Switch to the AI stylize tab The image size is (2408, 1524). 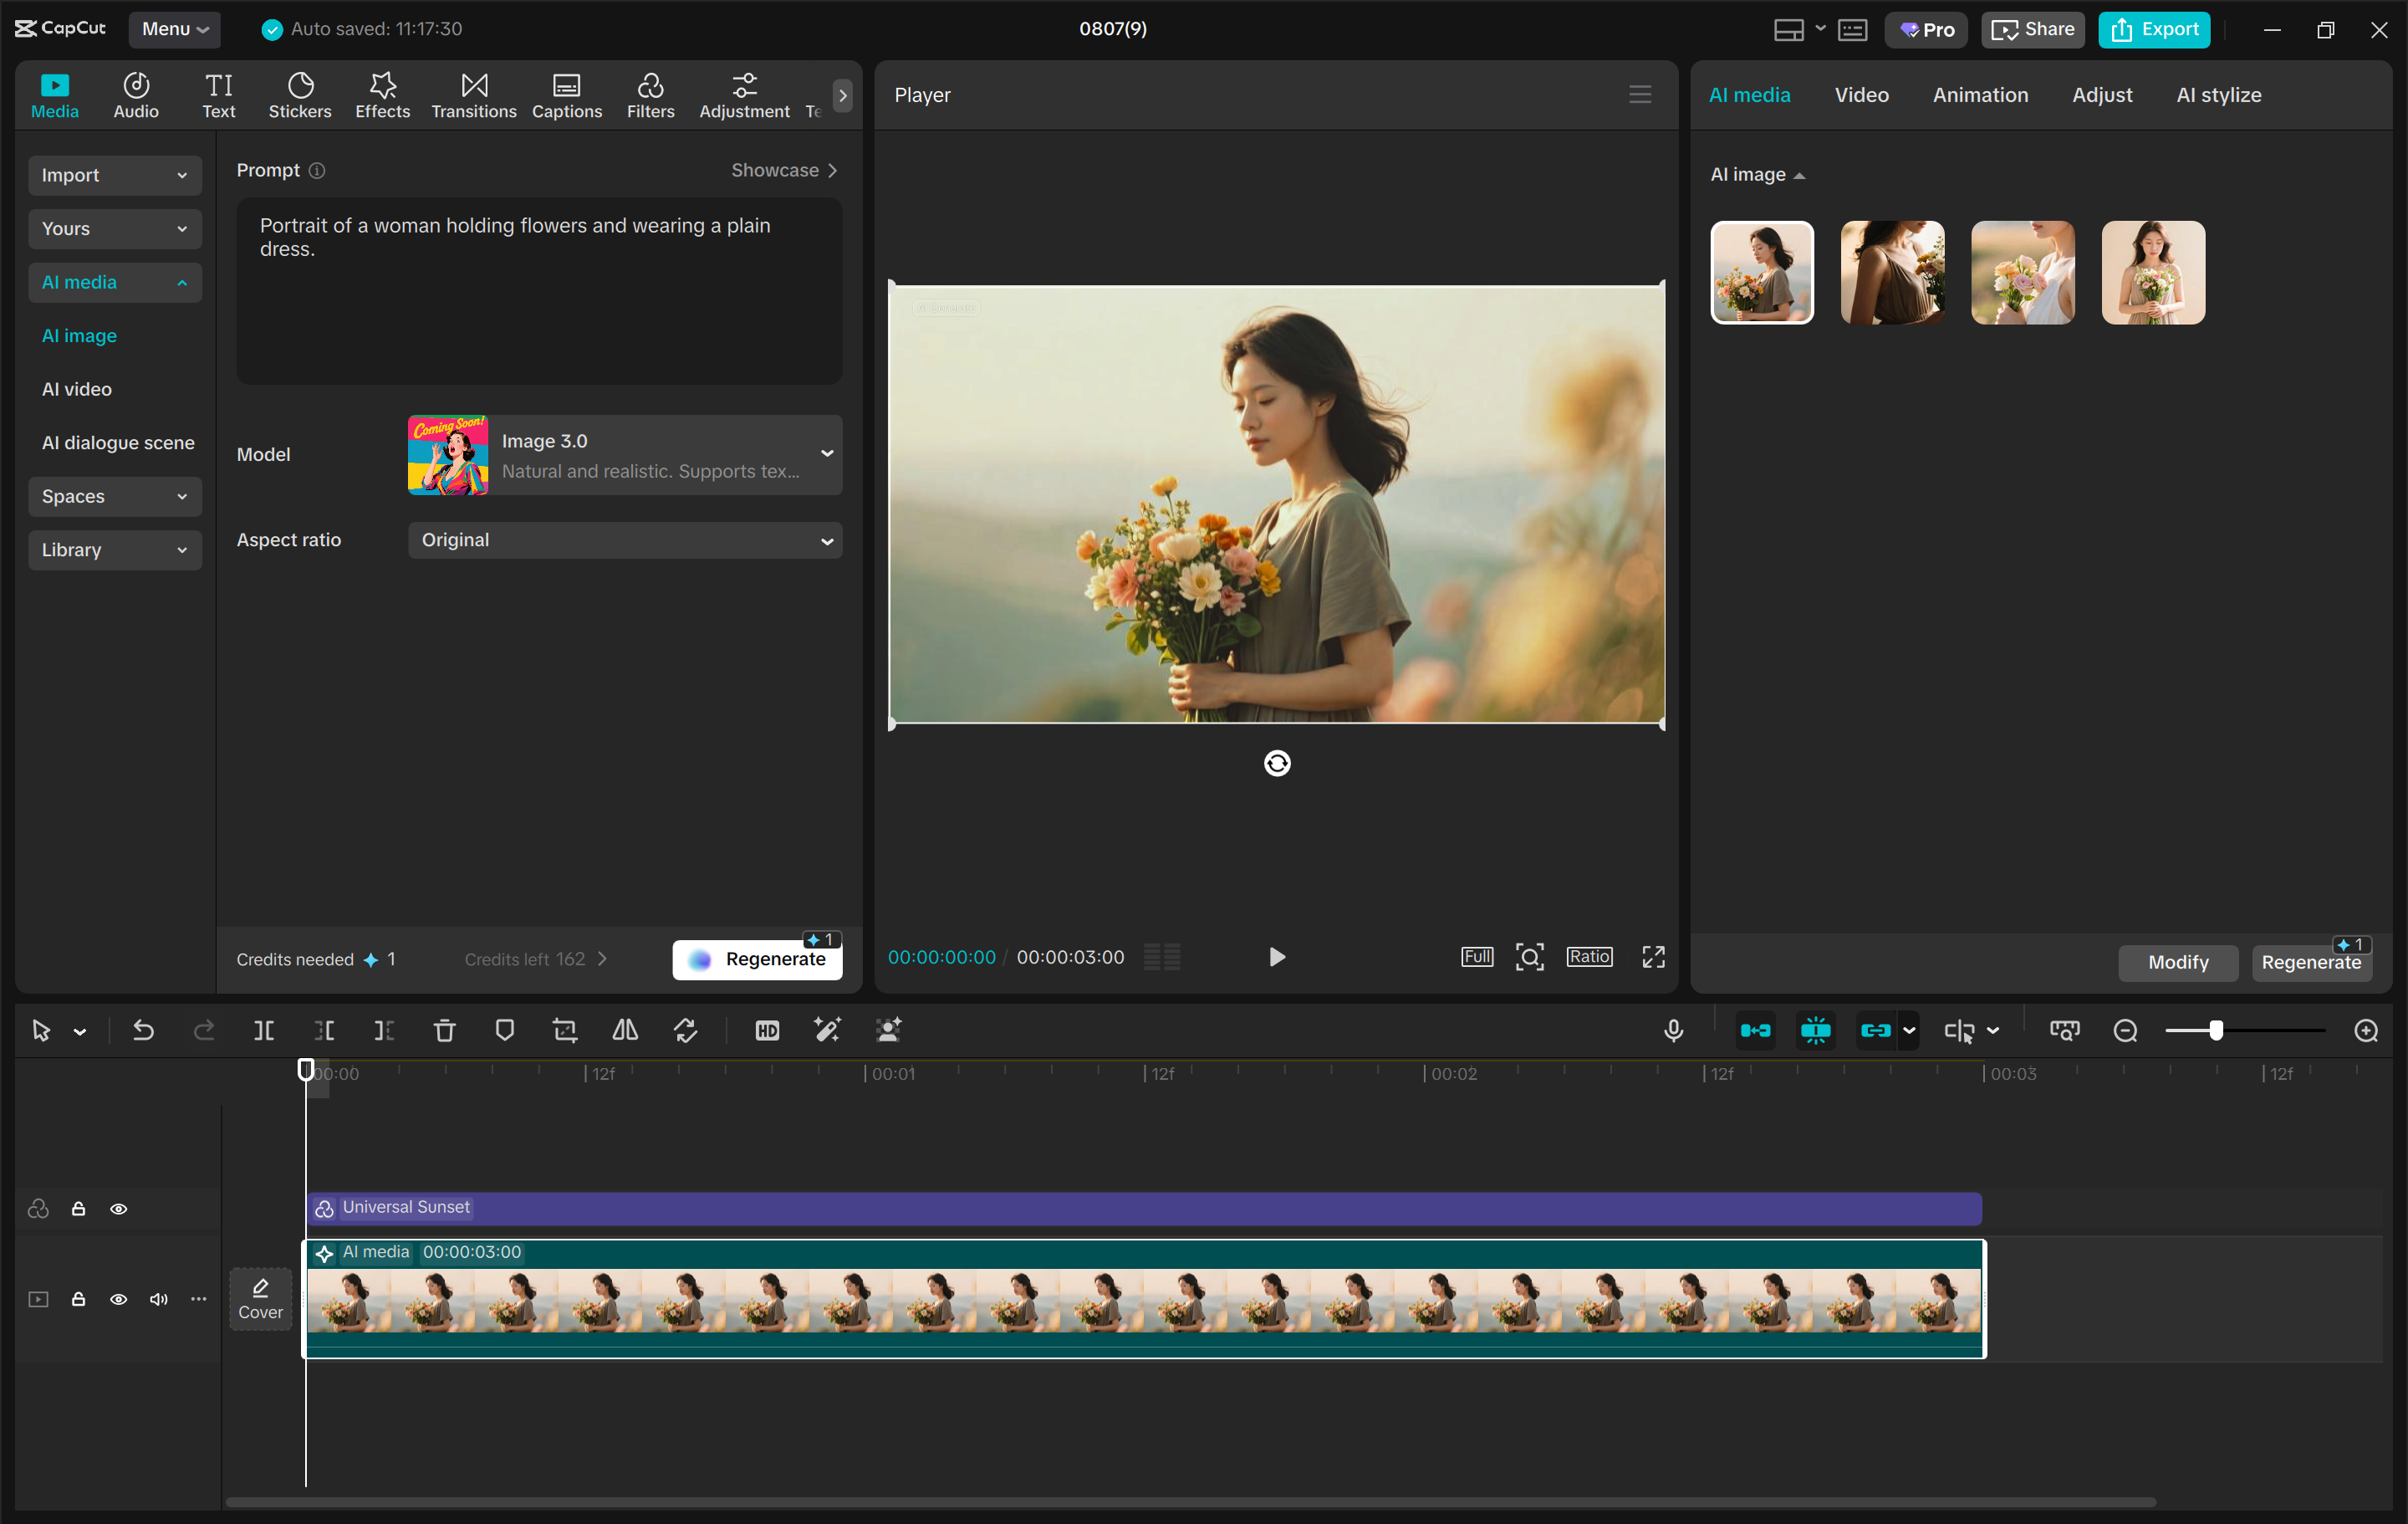(x=2218, y=95)
